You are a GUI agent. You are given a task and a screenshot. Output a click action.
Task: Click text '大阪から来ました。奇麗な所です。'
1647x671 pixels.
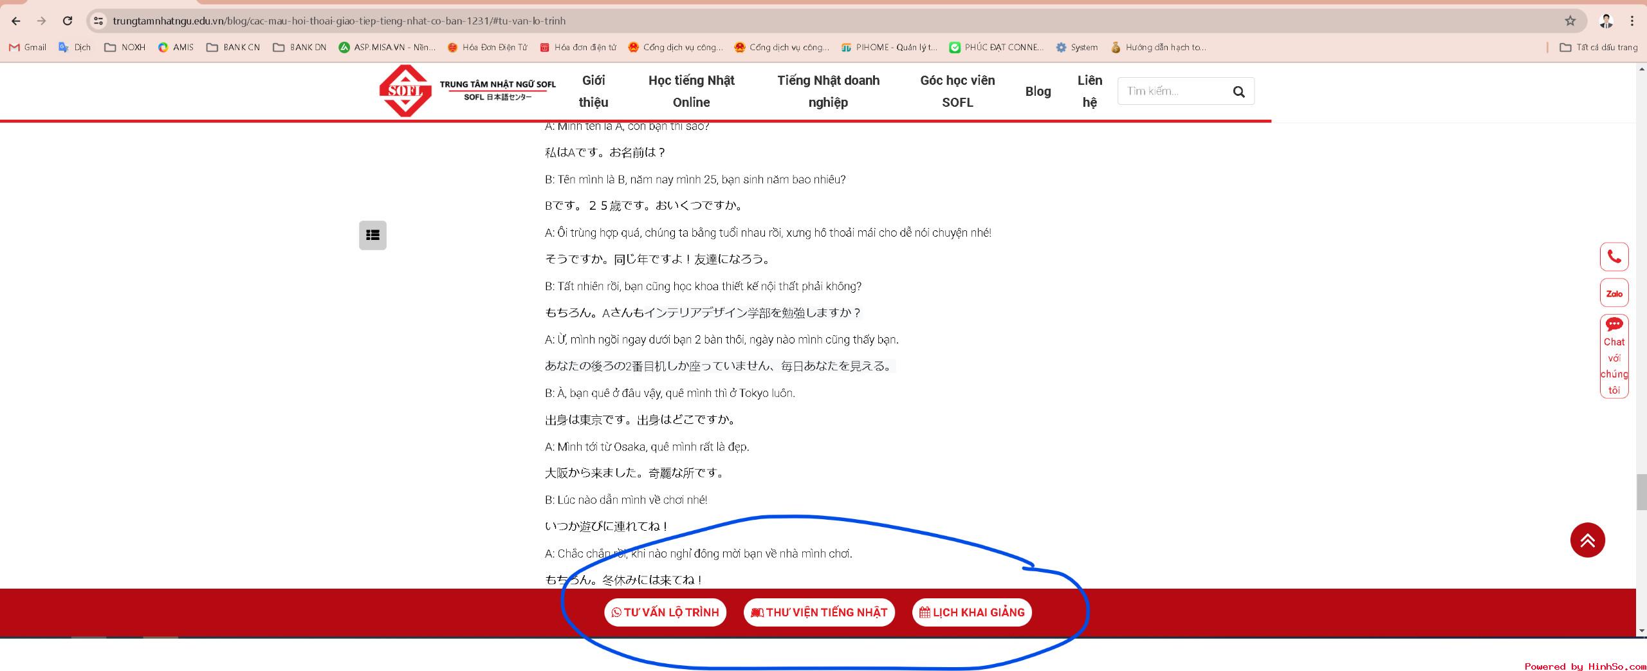coord(636,473)
